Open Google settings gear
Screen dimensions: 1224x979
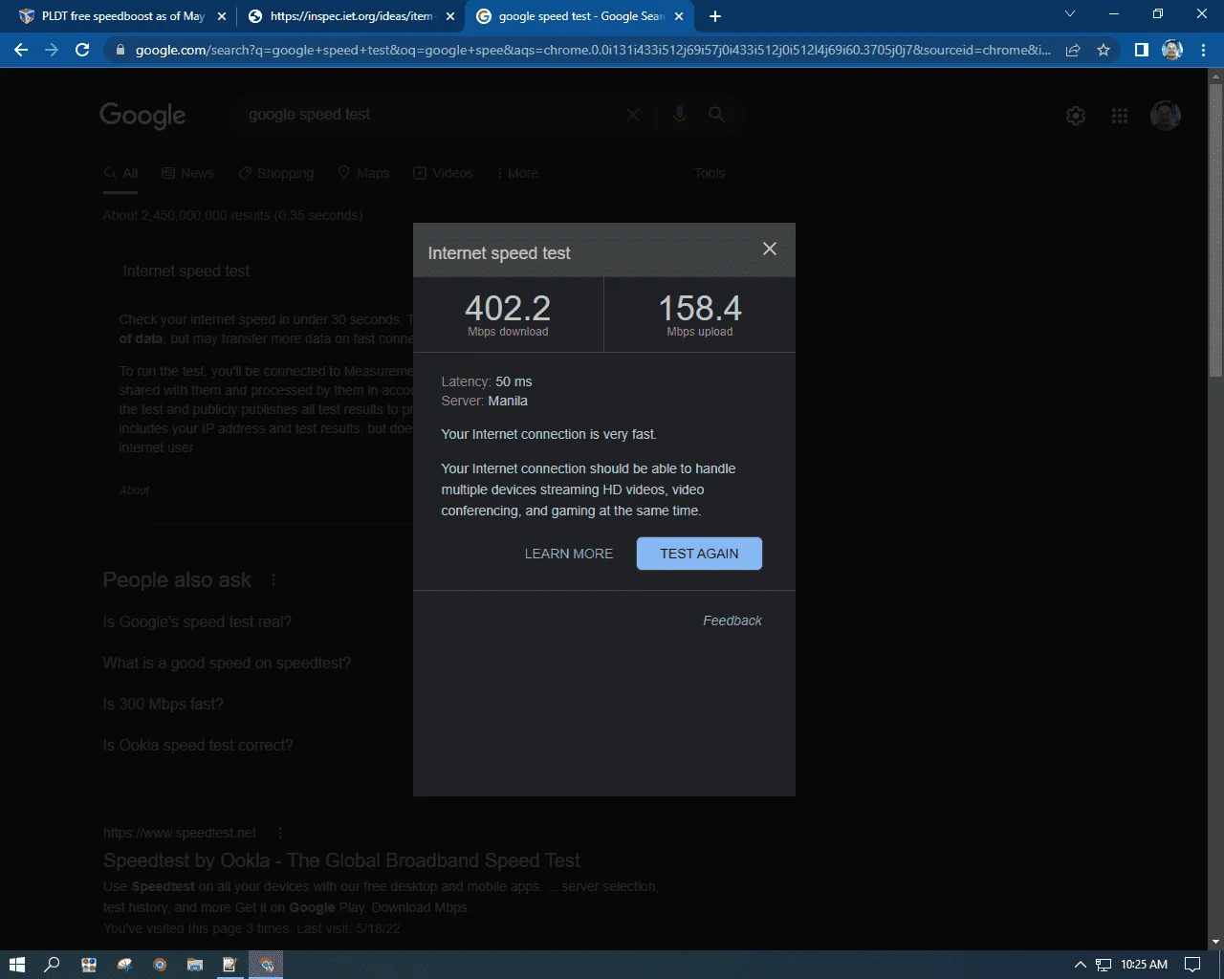click(1076, 116)
